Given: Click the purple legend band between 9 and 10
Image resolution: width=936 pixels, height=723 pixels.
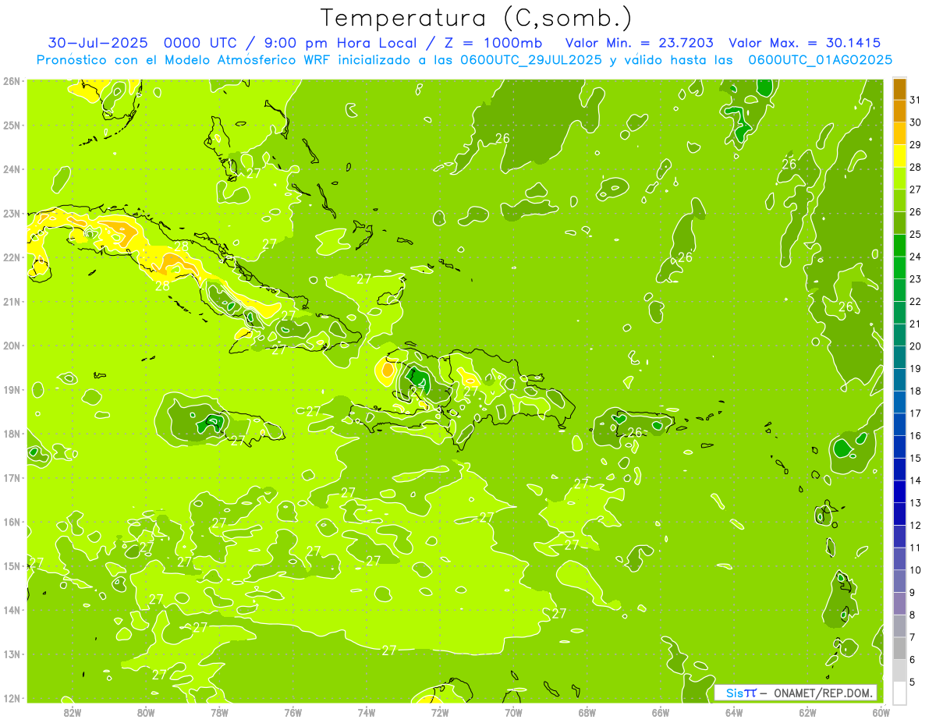Looking at the screenshot, I should point(899,581).
